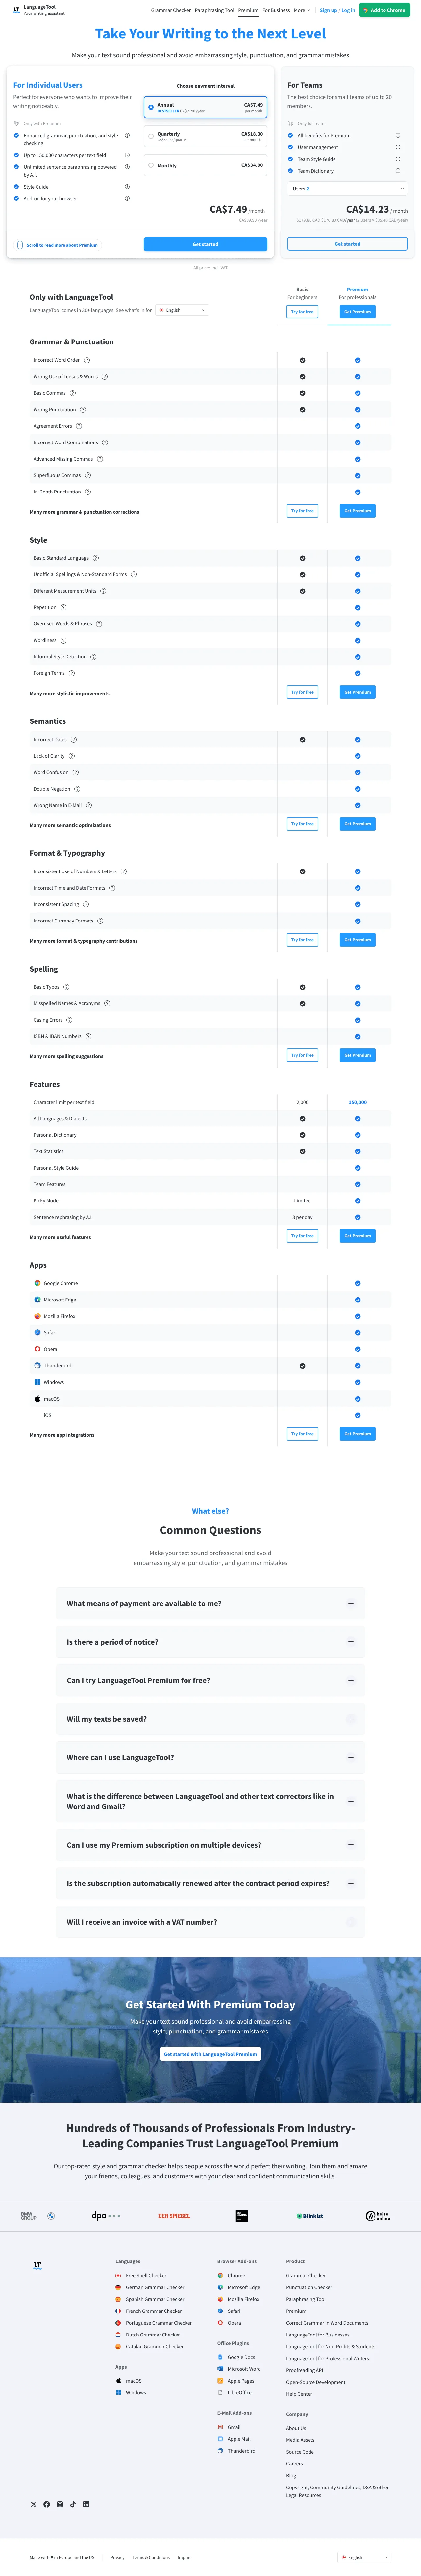Click the Gmail icon under E-Mail Add-ons
The width and height of the screenshot is (421, 2576).
click(x=220, y=2427)
